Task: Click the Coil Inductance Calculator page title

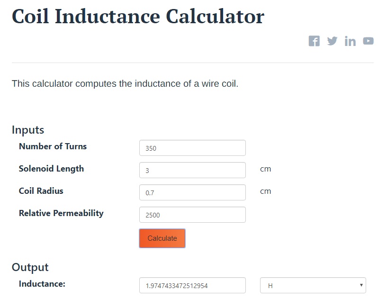Action: pos(138,17)
